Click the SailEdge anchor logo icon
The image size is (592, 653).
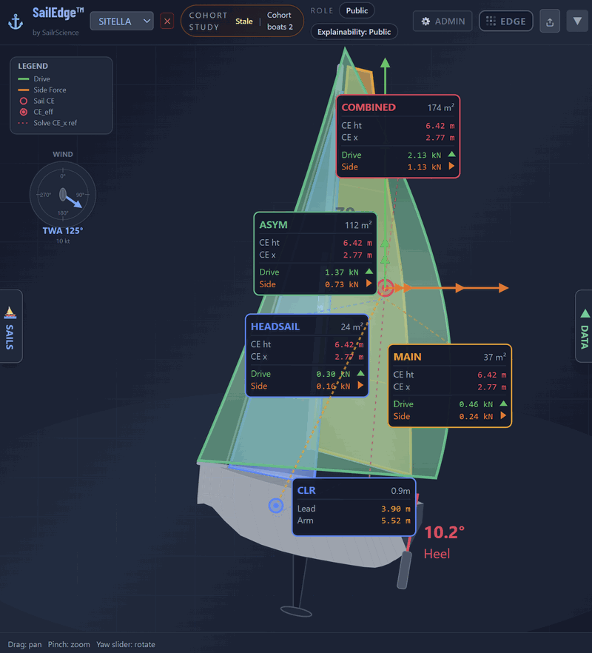pyautogui.click(x=16, y=20)
